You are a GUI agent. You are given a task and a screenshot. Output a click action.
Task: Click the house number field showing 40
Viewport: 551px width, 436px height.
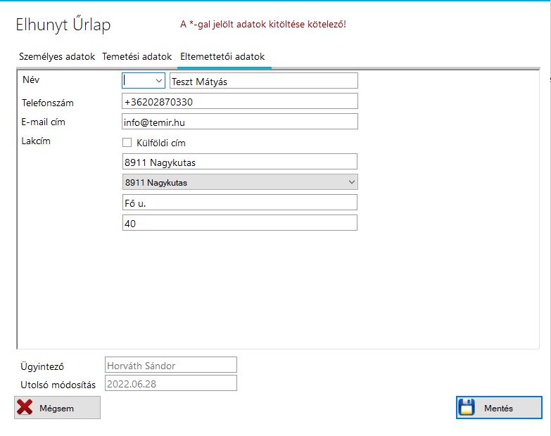239,223
